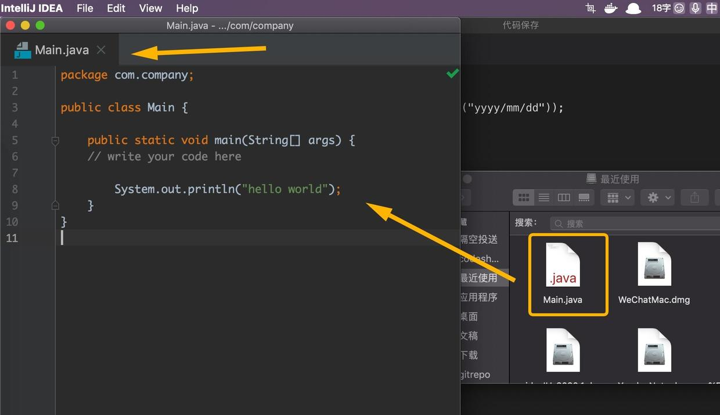The width and height of the screenshot is (720, 415).
Task: Click line number 8 in the gutter
Action: (15, 189)
